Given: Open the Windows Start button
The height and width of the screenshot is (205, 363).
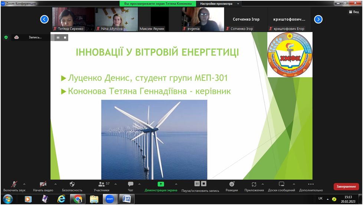Looking at the screenshot, I should click(x=8, y=199).
